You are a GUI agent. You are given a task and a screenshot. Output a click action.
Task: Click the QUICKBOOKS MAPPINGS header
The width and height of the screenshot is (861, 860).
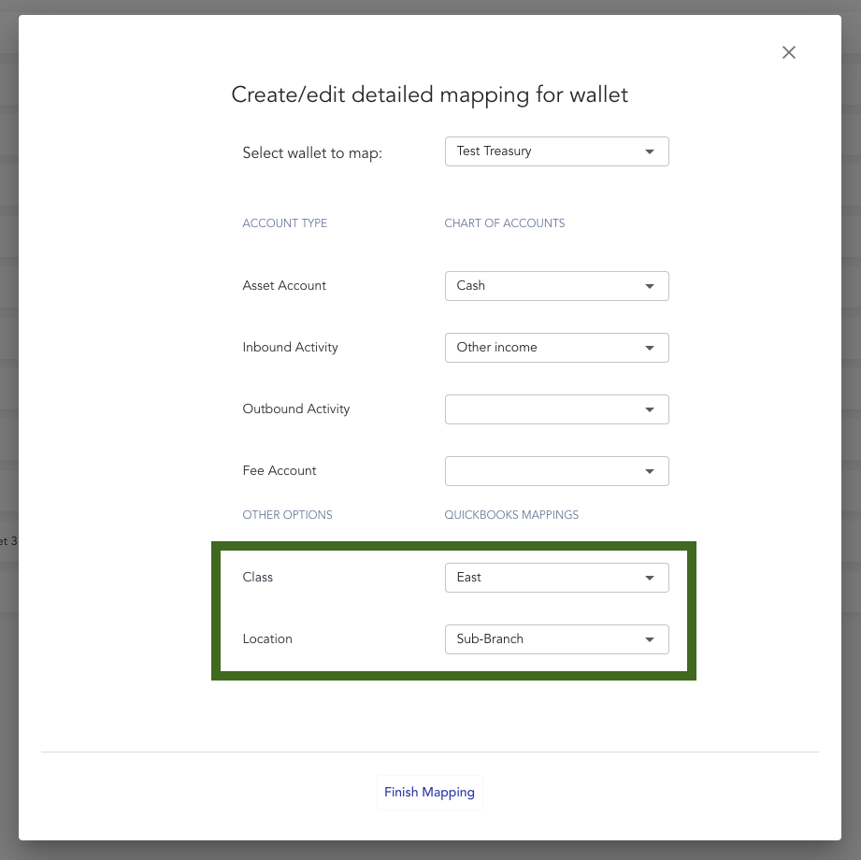click(x=511, y=515)
